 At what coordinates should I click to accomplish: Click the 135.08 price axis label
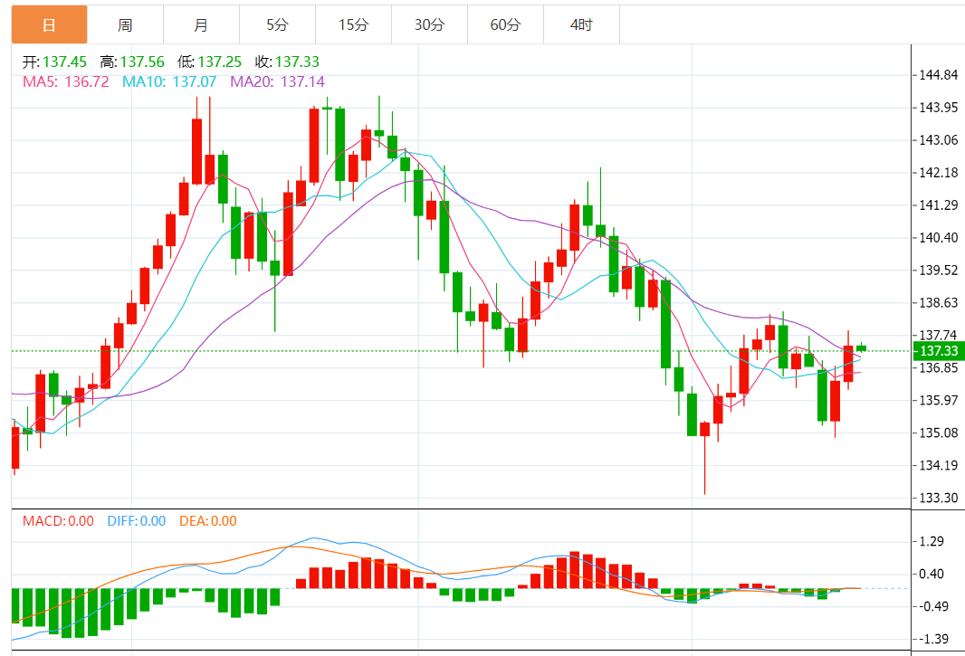pos(939,433)
